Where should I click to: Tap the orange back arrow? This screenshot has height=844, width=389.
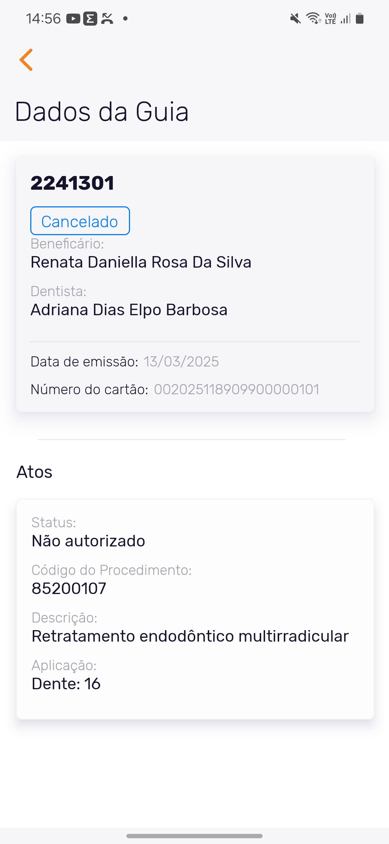tap(26, 60)
